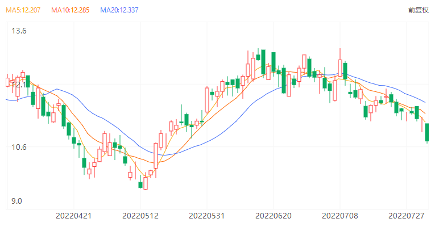Click the 10.6 price level label
The height and width of the screenshot is (227, 439).
(19, 147)
